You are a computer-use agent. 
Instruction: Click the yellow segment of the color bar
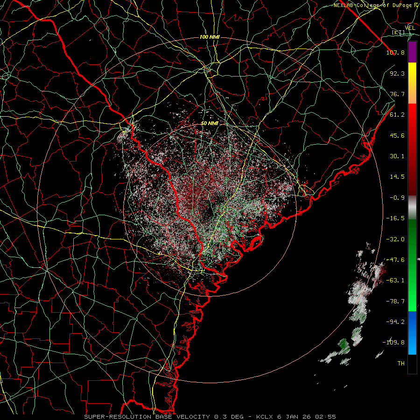pyautogui.click(x=412, y=83)
